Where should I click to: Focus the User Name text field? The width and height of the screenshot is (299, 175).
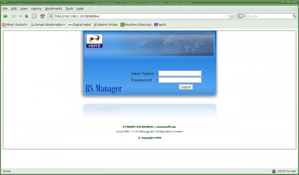pyautogui.click(x=180, y=74)
